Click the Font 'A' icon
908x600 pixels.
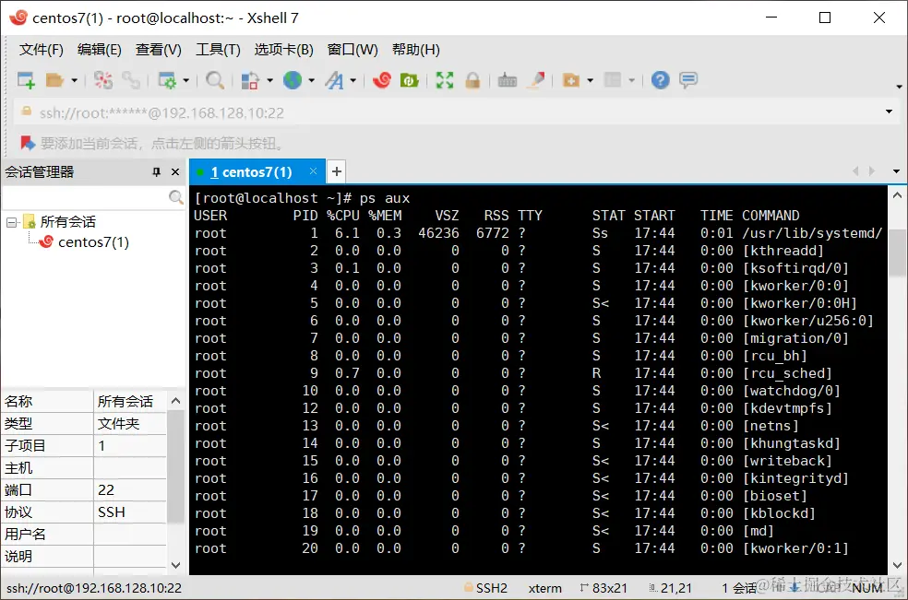[334, 80]
